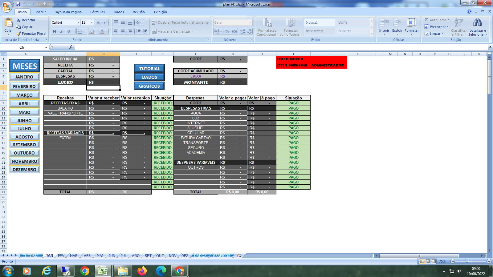Open the Calibri font name dropdown
493x277 pixels.
point(78,22)
